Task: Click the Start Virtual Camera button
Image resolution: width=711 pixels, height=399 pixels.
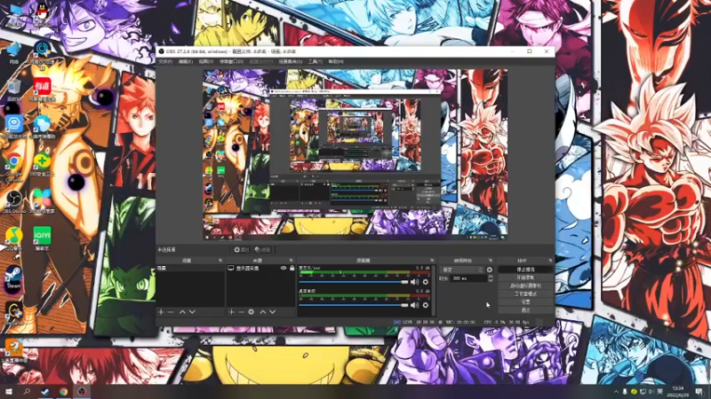Action: 525,286
